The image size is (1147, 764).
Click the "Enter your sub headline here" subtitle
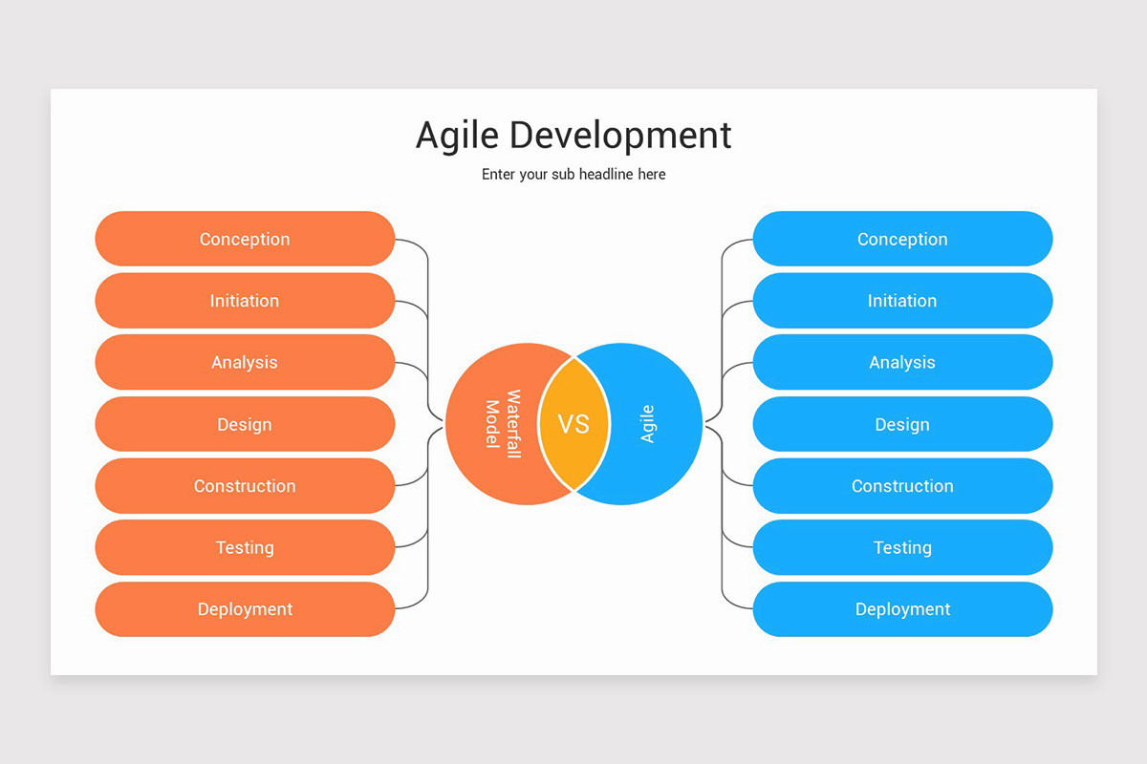pyautogui.click(x=573, y=175)
